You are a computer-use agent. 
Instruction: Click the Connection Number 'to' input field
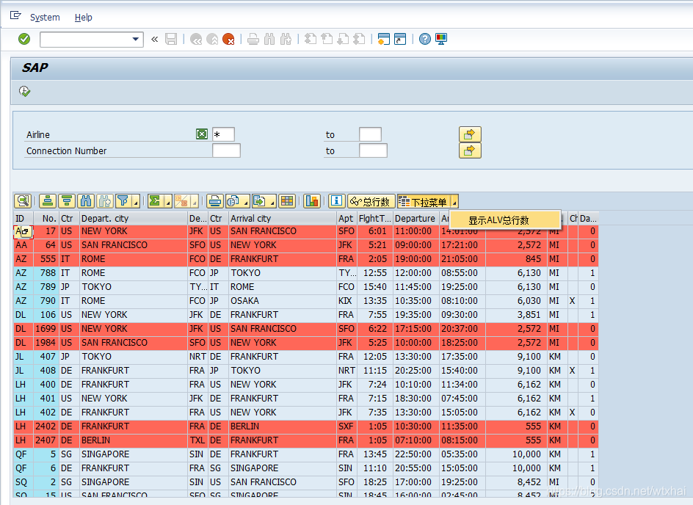point(374,150)
